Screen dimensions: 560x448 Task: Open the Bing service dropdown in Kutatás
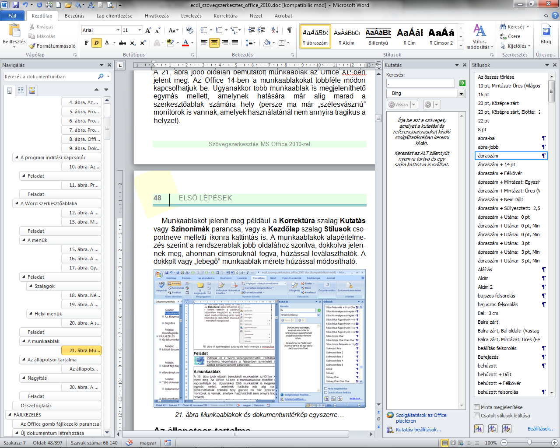coord(461,94)
